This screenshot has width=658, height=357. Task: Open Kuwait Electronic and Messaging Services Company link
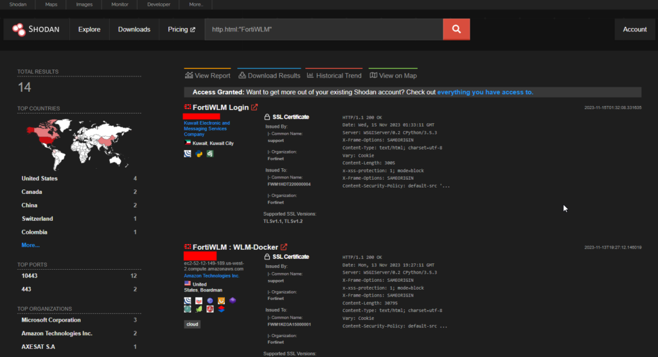207,128
